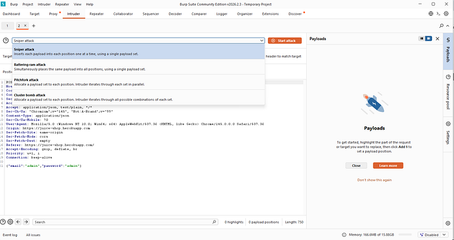The image size is (454, 240).
Task: Open the attack type dropdown arrow
Action: [261, 41]
